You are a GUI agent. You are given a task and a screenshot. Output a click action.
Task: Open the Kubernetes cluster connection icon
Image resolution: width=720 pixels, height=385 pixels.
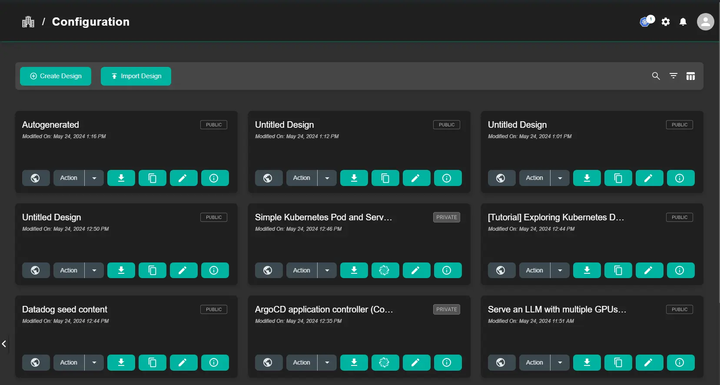(646, 22)
